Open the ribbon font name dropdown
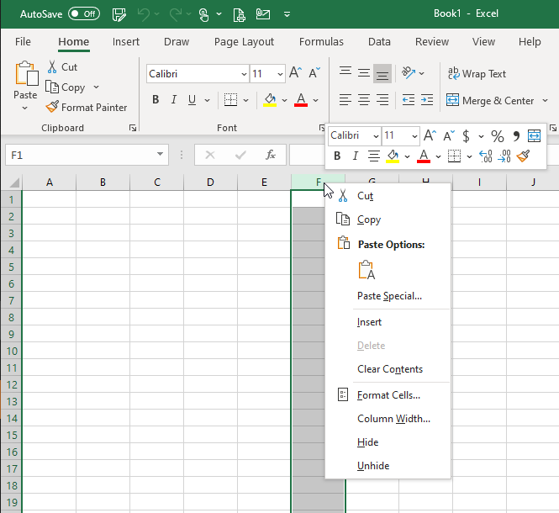Viewport: 559px width, 513px height. coord(242,74)
